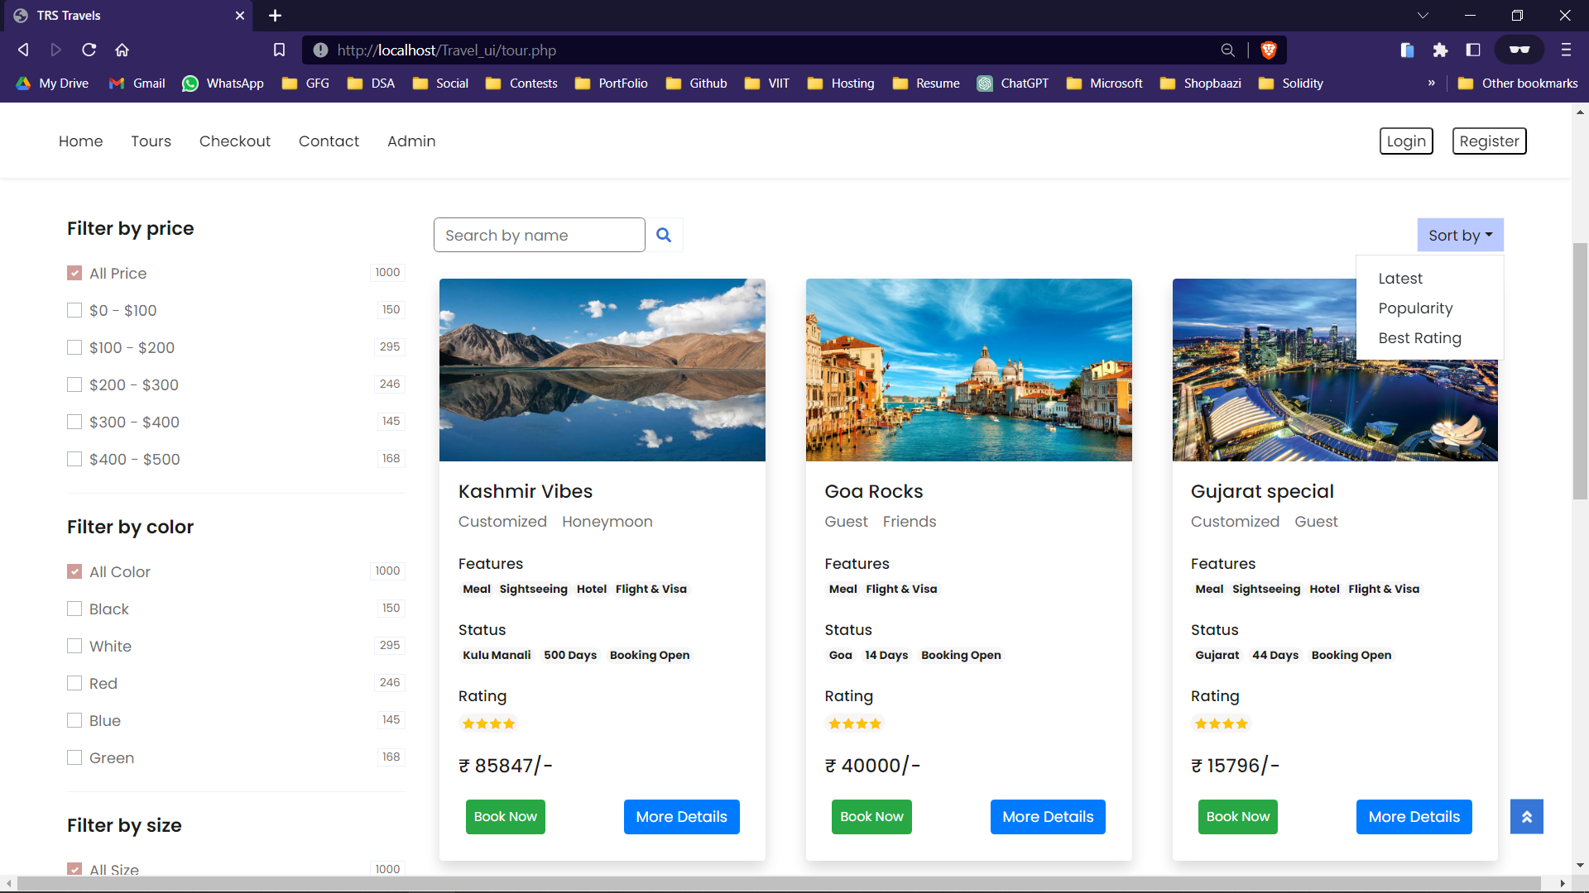The width and height of the screenshot is (1589, 893).
Task: Click the browser back arrow
Action: (x=24, y=50)
